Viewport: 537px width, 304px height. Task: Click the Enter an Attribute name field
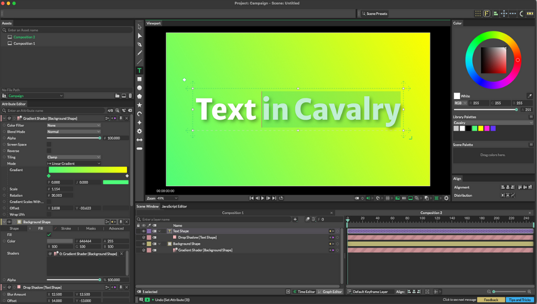tap(55, 111)
